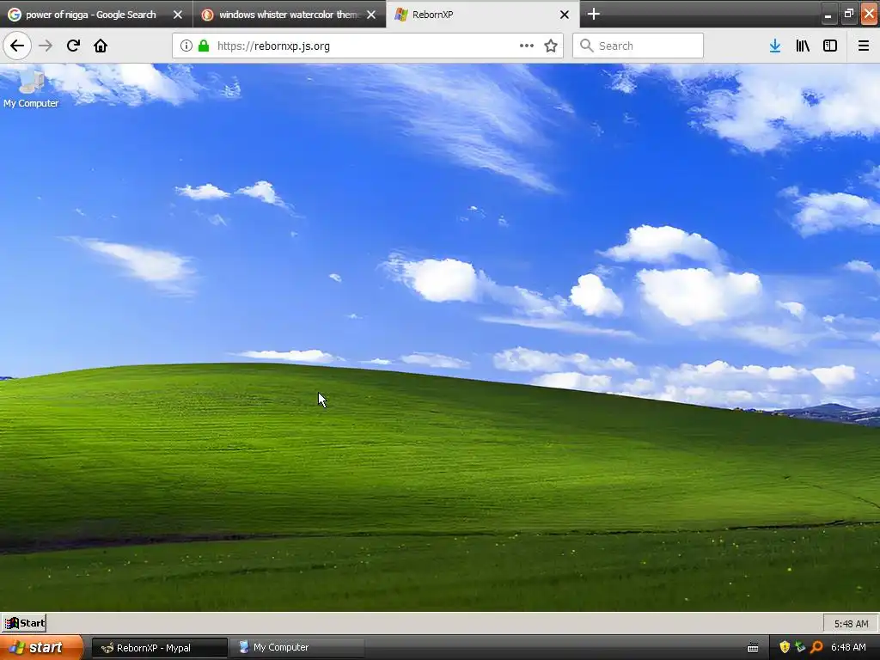
Task: Open the RebornXP classic Start button
Action: [x=24, y=623]
